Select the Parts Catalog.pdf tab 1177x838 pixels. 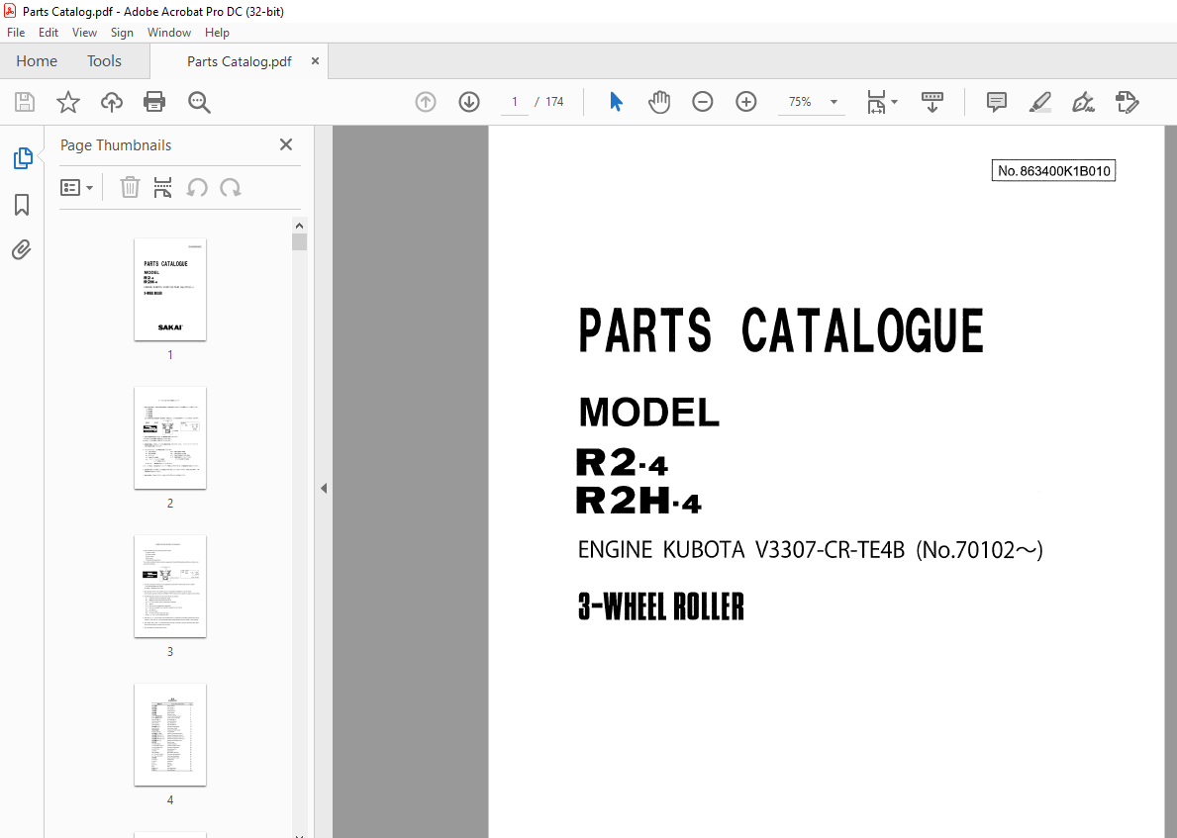coord(239,61)
